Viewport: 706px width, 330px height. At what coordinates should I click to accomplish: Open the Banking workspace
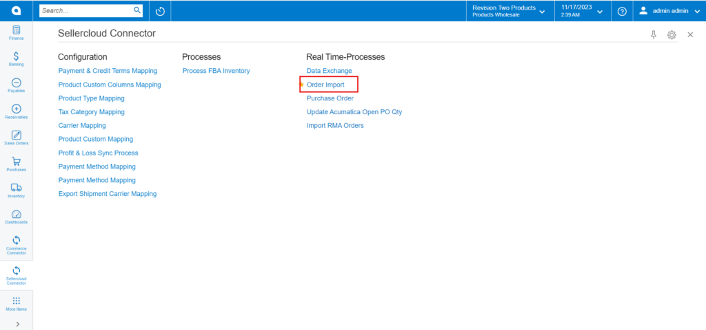coord(17,59)
